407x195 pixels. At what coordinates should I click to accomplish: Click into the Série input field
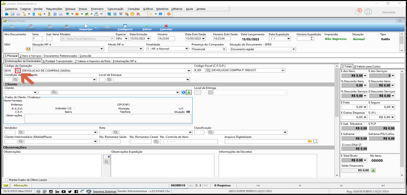(37, 39)
